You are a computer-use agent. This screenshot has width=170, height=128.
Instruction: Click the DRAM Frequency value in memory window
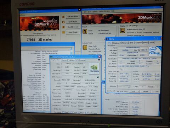[136, 102]
